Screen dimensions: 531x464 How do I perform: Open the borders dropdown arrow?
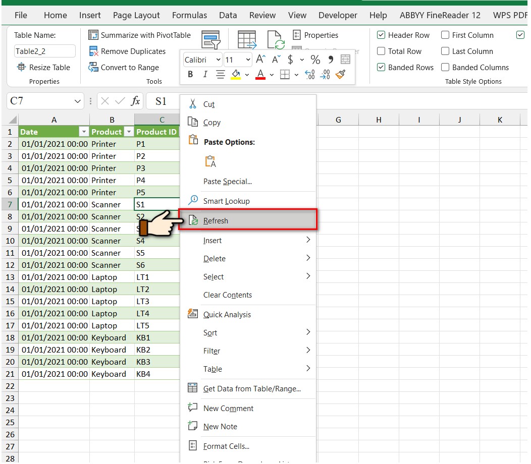pos(296,75)
